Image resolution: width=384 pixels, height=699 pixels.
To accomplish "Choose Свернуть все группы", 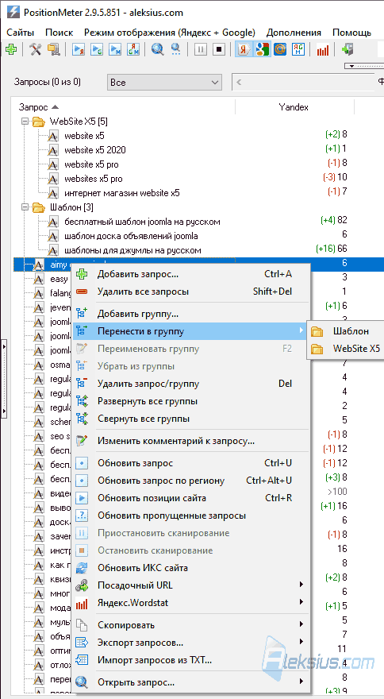I will (x=191, y=419).
